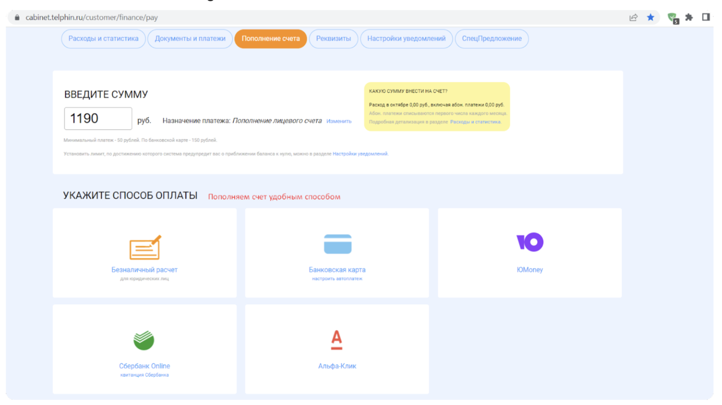Open Настройки уведомлений tab
Screen dimensions: 722x405
406,39
